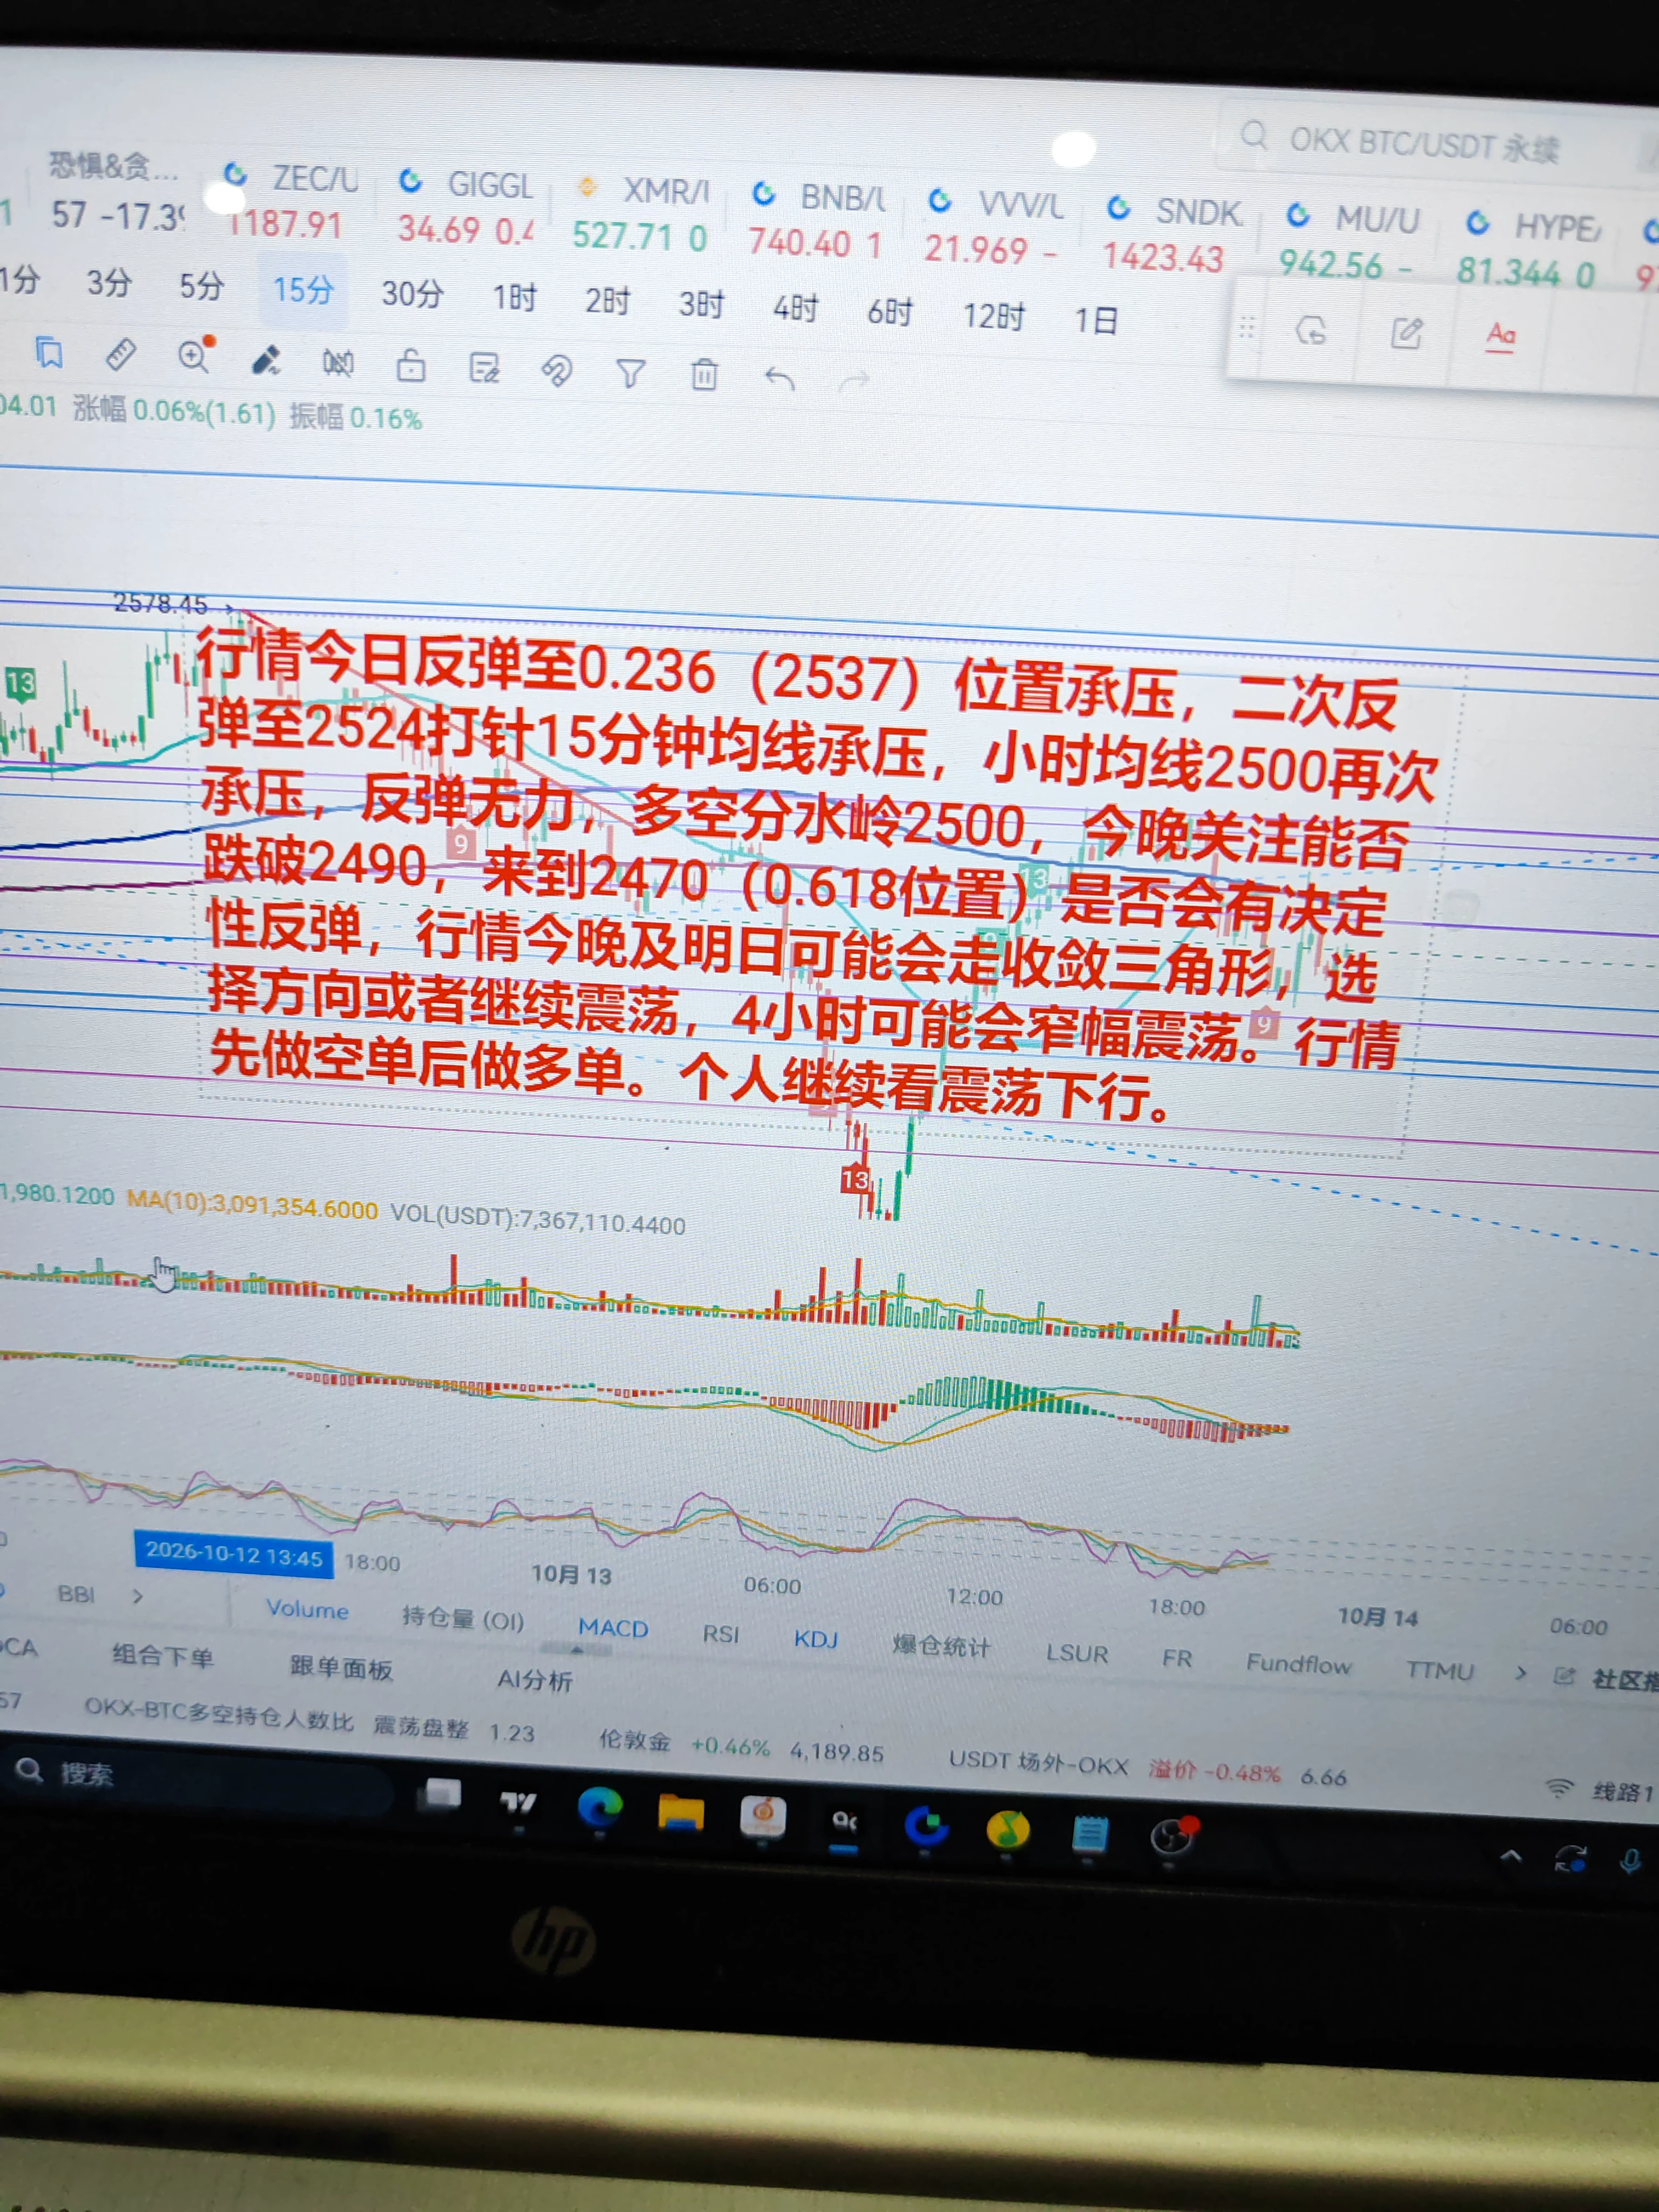Screen dimensions: 1659x2212
Task: Select the ruler measurement tool
Action: pos(120,353)
